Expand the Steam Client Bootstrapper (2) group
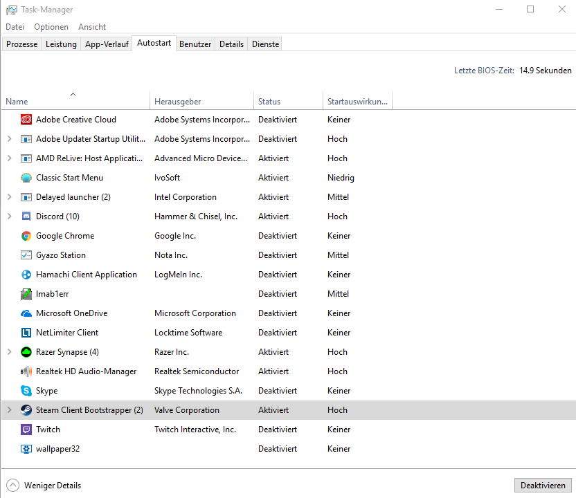The image size is (576, 498). pyautogui.click(x=10, y=410)
